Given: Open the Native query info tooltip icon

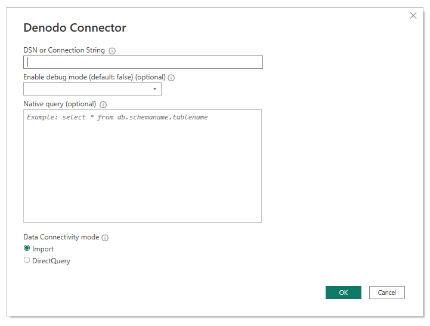Looking at the screenshot, I should 103,104.
